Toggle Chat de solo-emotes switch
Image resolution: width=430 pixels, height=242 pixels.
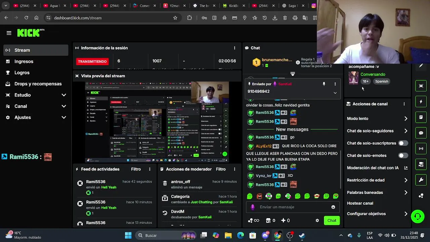tap(403, 156)
